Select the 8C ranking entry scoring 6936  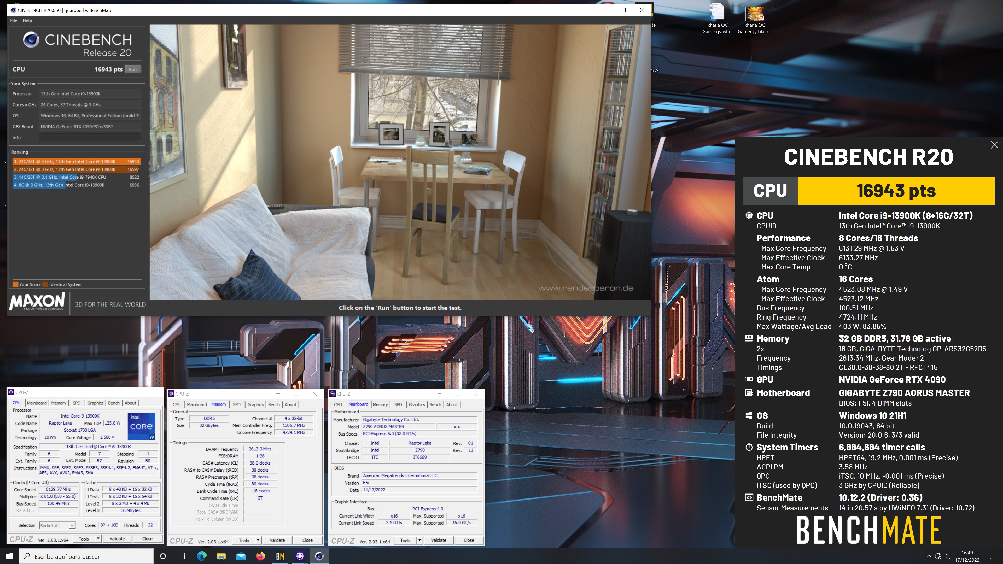[x=76, y=185]
